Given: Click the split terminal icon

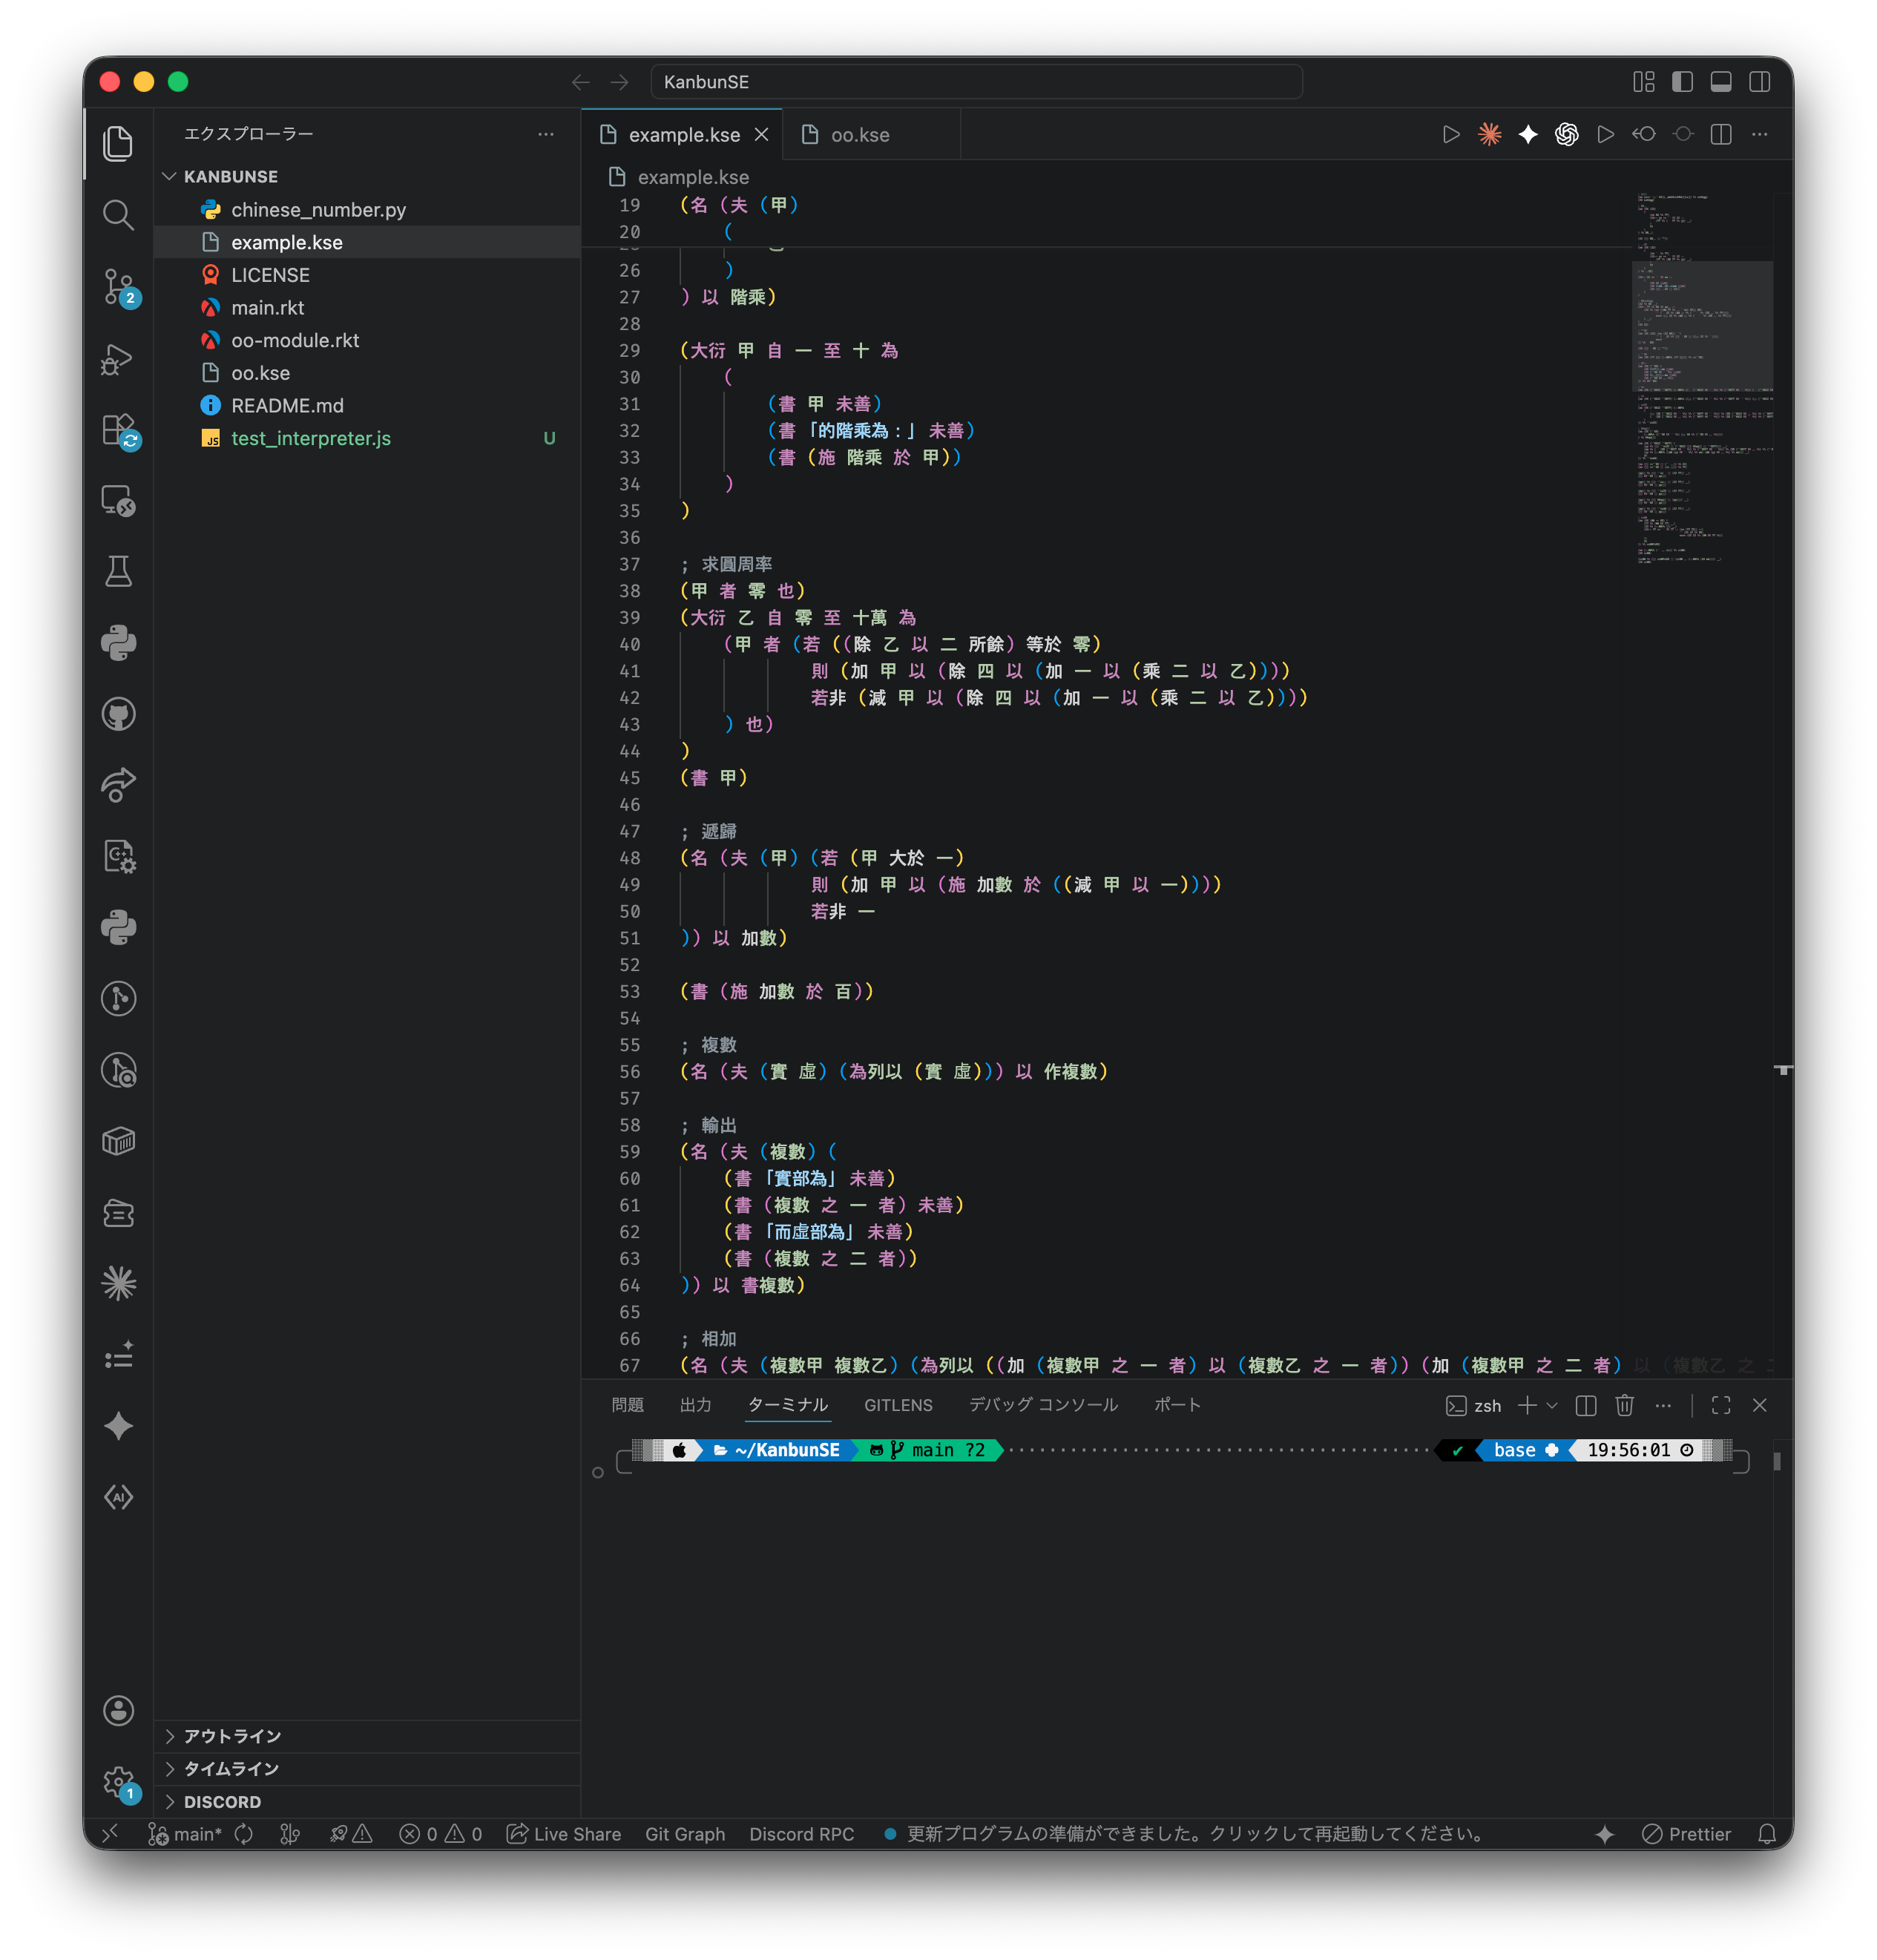Looking at the screenshot, I should tap(1585, 1405).
